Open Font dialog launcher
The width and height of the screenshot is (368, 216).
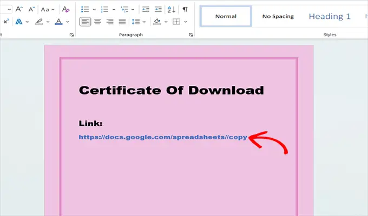(x=71, y=35)
